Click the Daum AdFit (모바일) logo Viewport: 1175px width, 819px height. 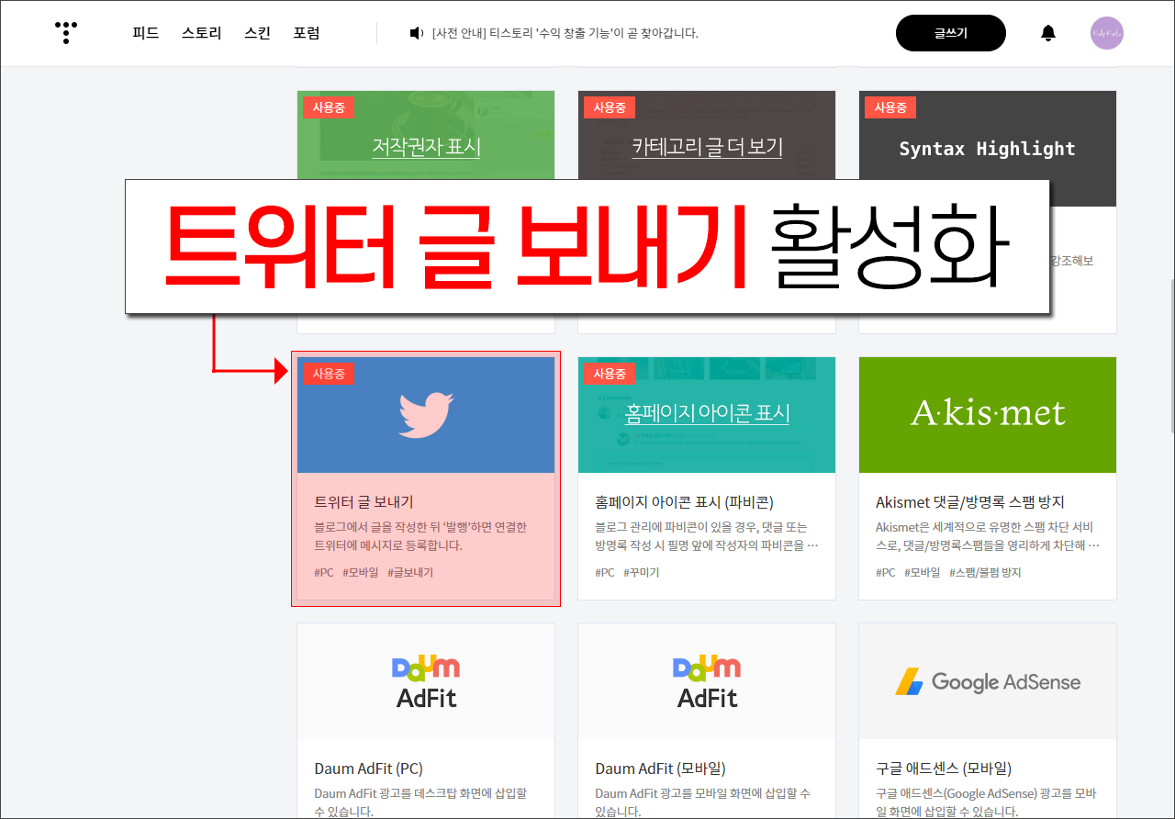pos(707,681)
